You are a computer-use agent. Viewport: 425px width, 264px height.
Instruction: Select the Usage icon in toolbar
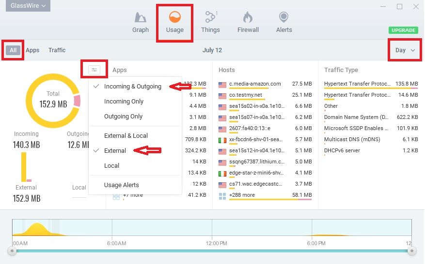174,18
